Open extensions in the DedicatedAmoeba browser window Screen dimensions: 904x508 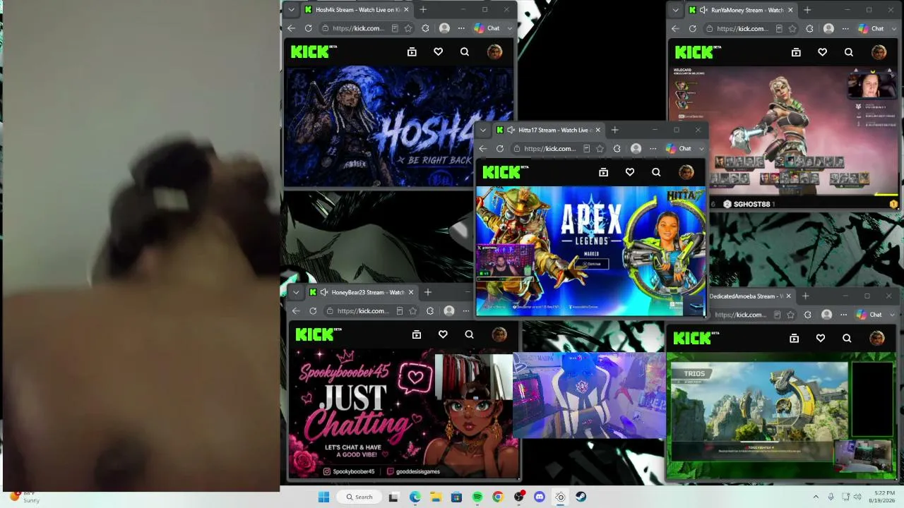(807, 315)
